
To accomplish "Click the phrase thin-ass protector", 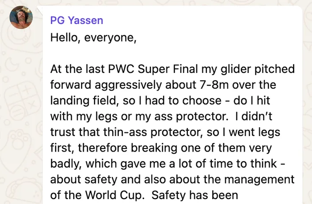I will click(153, 132).
